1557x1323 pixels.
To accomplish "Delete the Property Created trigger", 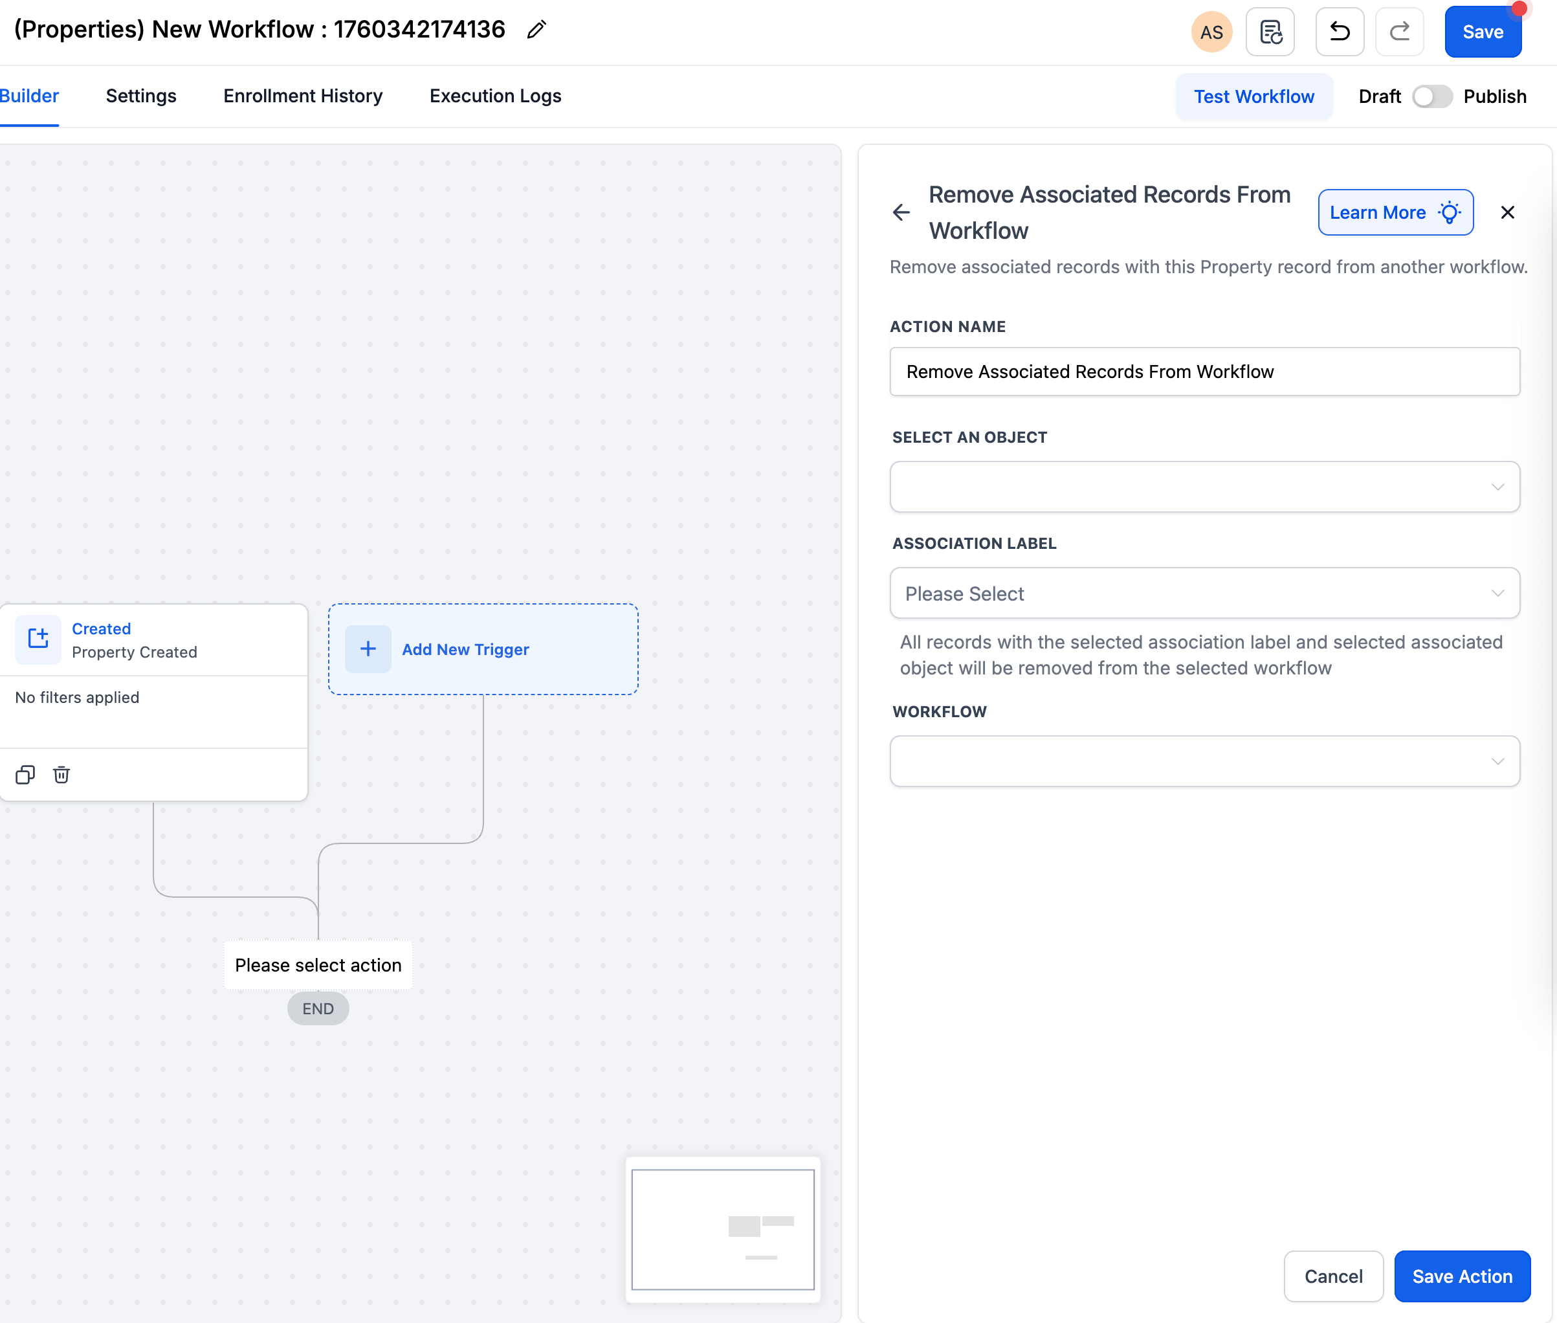I will [61, 775].
